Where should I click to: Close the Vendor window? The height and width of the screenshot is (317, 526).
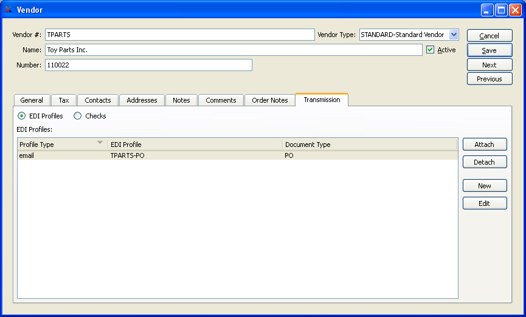click(x=515, y=10)
